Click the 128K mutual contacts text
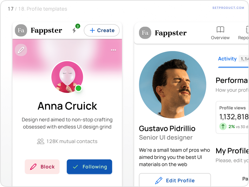Screen dimensions: 249x187 72,141
